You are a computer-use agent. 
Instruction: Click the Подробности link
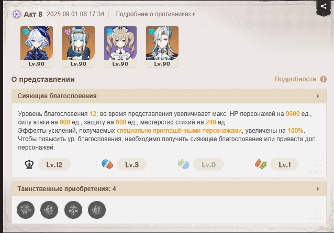pyautogui.click(x=295, y=79)
